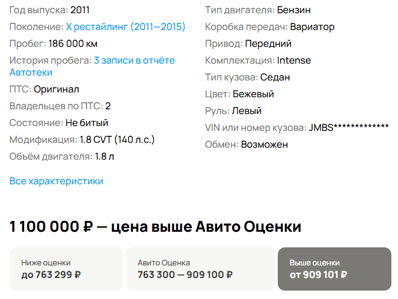
Task: Open the Автотека report records link
Action: [134, 61]
